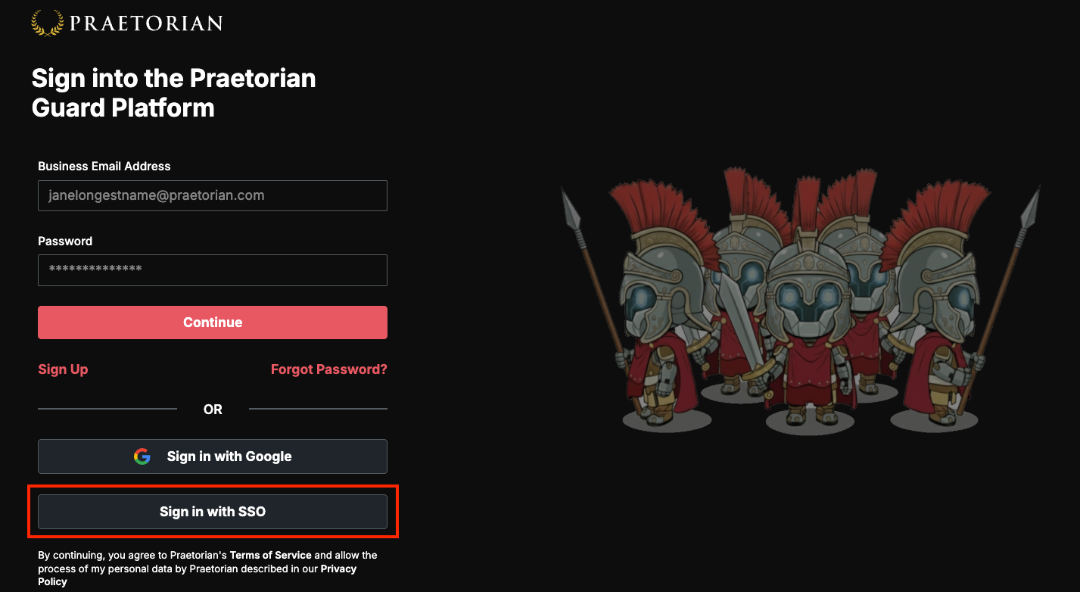Open the Sign Up link
The height and width of the screenshot is (592, 1080).
[63, 369]
